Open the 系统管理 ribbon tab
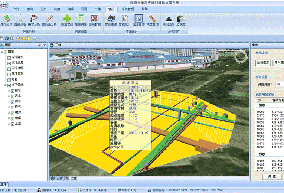This screenshot has height=193, width=284. tap(128, 9)
